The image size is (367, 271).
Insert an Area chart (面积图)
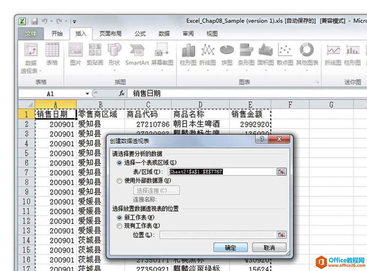[266, 50]
